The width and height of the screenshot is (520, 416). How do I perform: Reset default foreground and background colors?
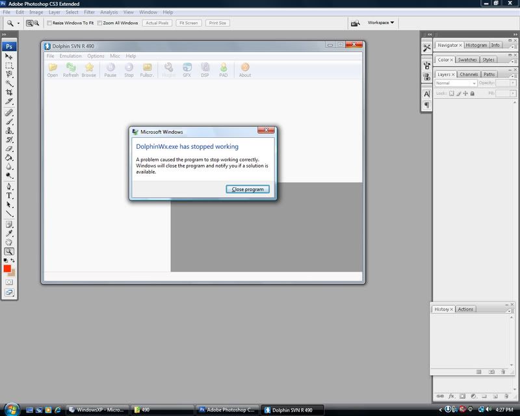pyautogui.click(x=6, y=261)
